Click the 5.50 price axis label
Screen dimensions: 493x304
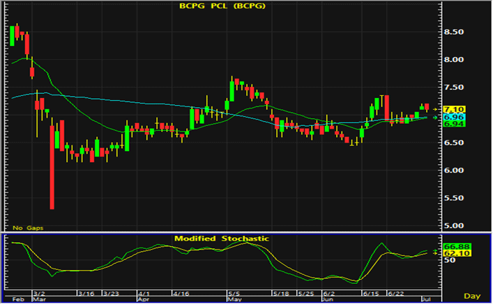pos(453,198)
